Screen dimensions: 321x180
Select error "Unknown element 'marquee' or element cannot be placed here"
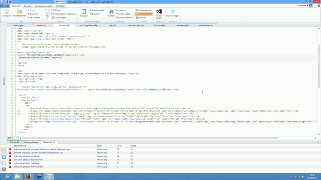42,149
